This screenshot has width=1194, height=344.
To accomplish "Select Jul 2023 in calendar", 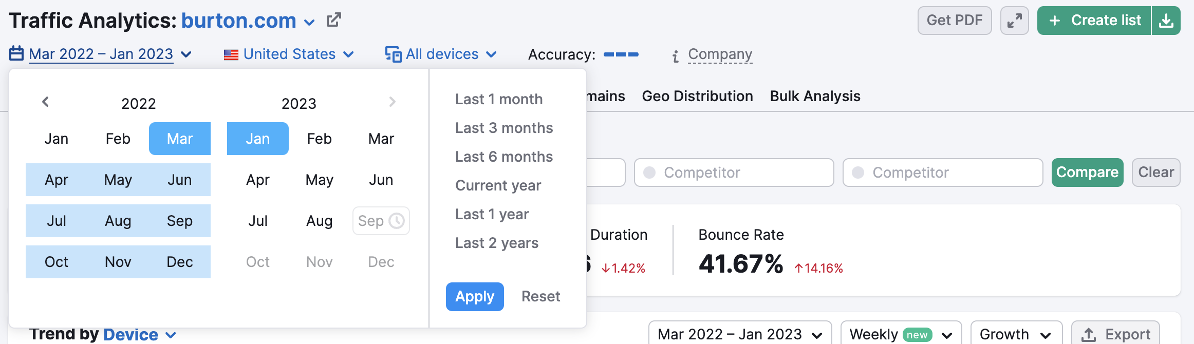I will (258, 221).
